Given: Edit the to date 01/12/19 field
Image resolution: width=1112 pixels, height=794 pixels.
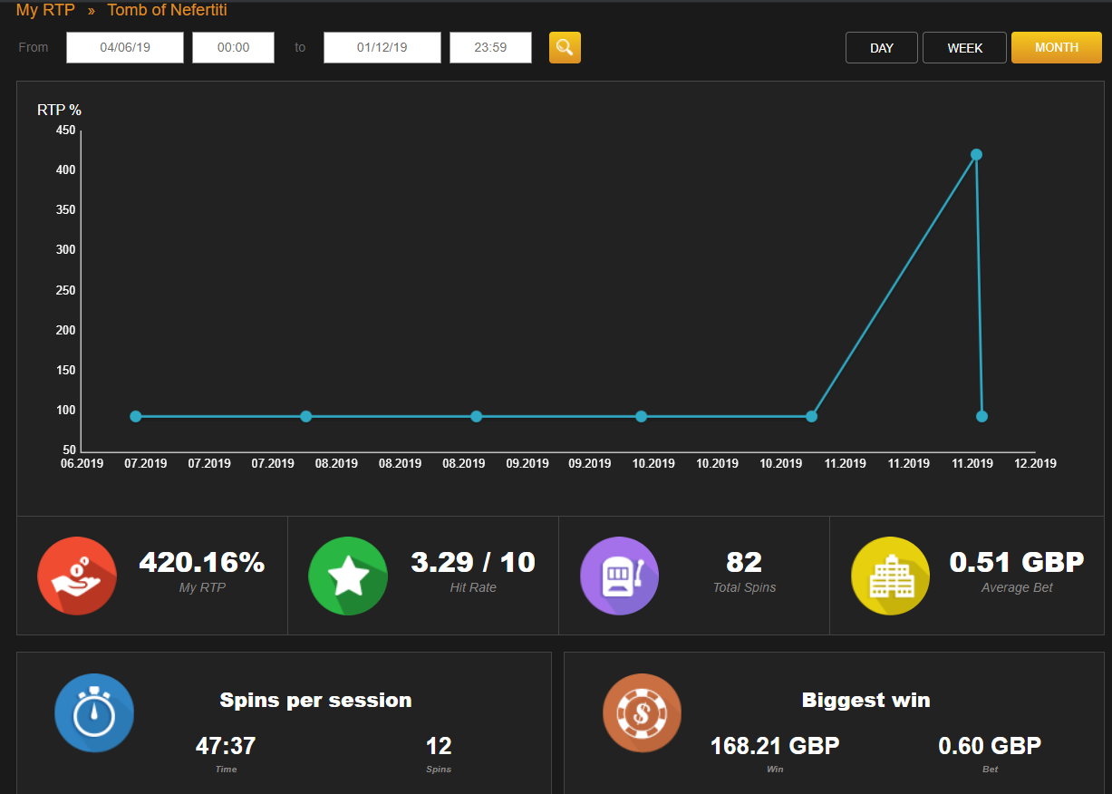Looking at the screenshot, I should [382, 48].
